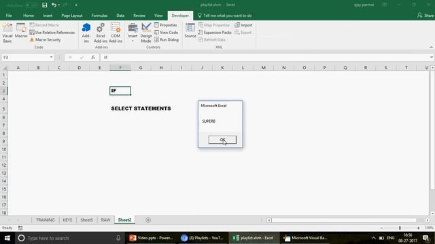Click OK in the Microsoft Excel message box
The width and height of the screenshot is (435, 244).
coord(222,140)
